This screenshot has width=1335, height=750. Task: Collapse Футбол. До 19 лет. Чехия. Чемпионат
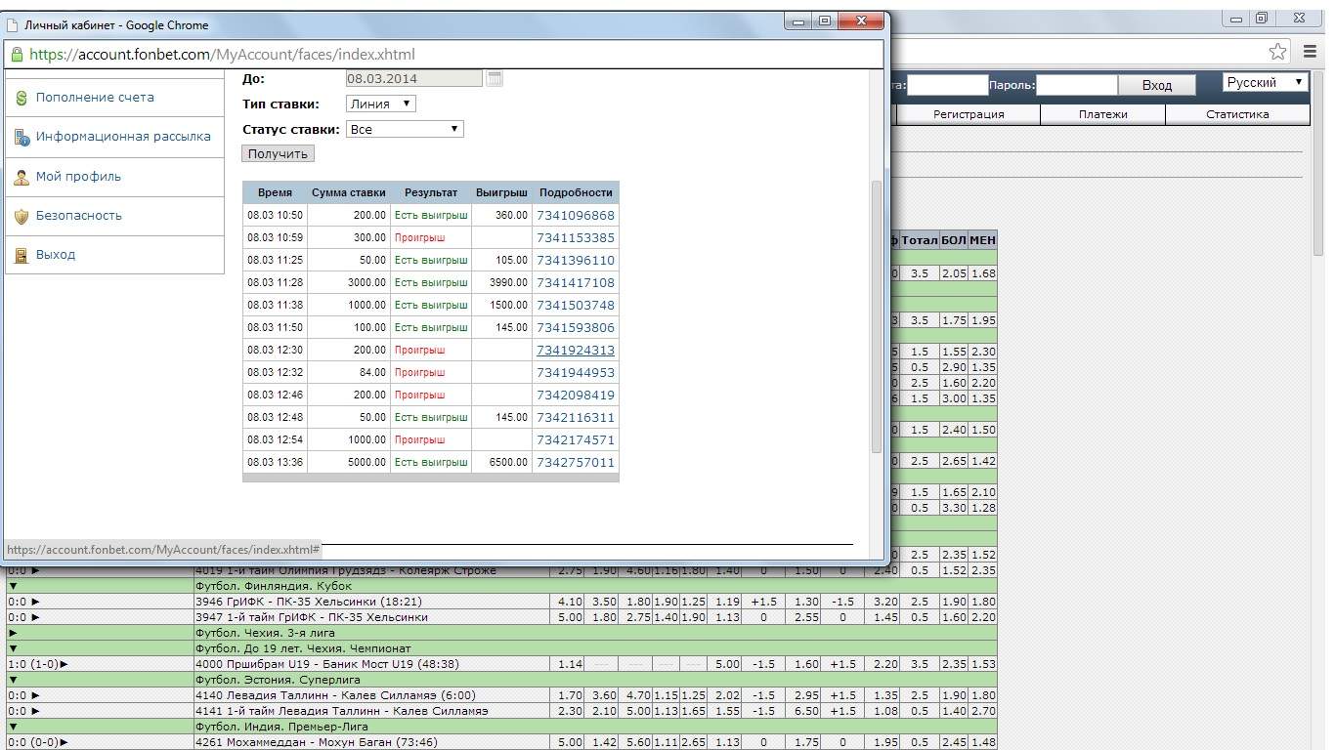[x=14, y=648]
